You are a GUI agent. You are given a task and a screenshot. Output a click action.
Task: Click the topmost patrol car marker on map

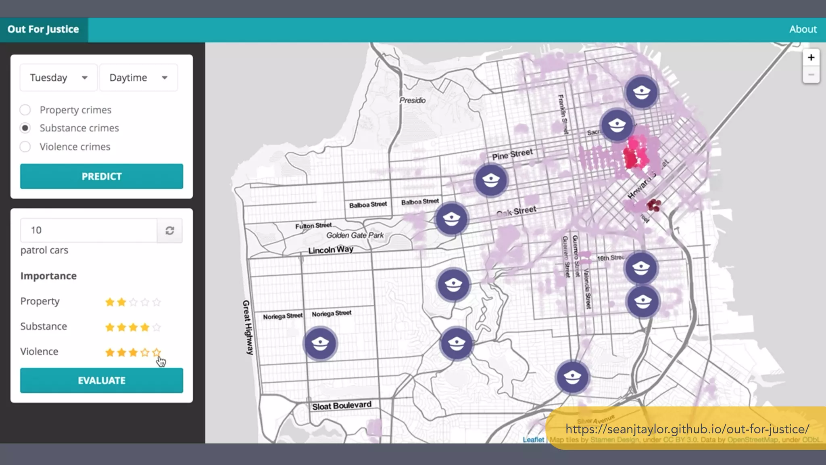641,92
